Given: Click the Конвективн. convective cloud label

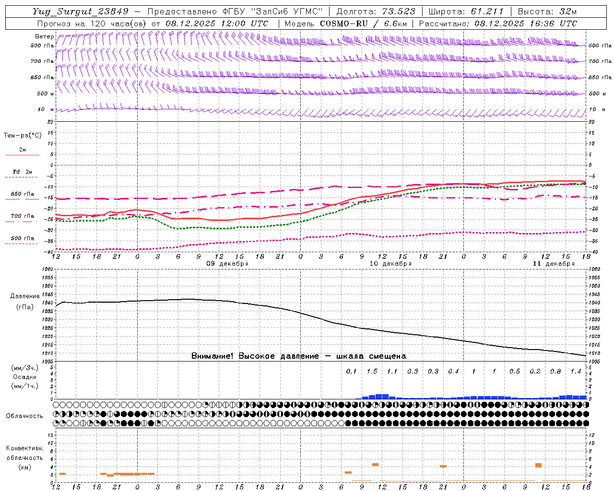Looking at the screenshot, I should (x=24, y=448).
